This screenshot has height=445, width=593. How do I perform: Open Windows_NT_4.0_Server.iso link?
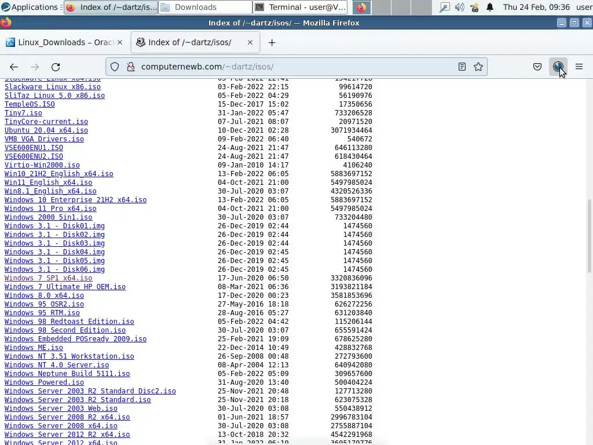[x=57, y=365]
